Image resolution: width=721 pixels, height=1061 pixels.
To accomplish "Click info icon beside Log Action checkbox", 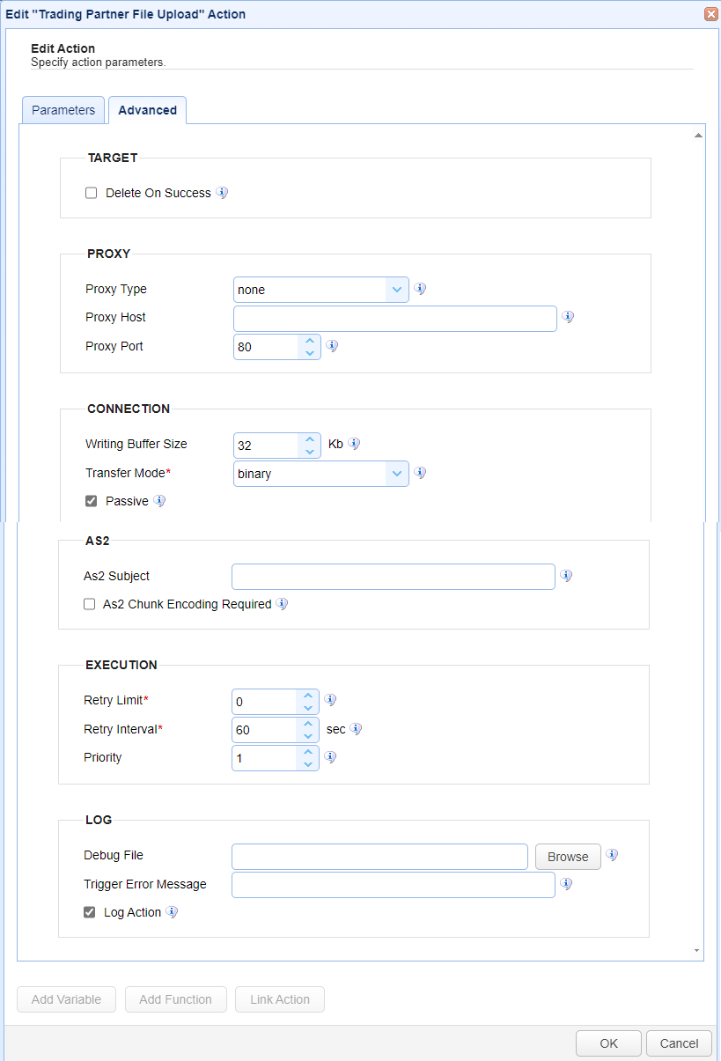I will [173, 912].
